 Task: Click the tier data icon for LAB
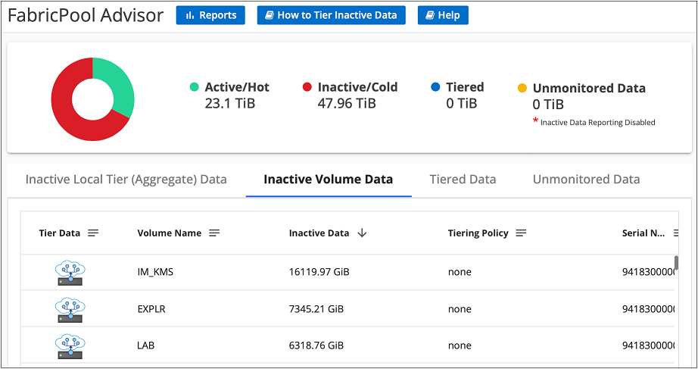(70, 346)
